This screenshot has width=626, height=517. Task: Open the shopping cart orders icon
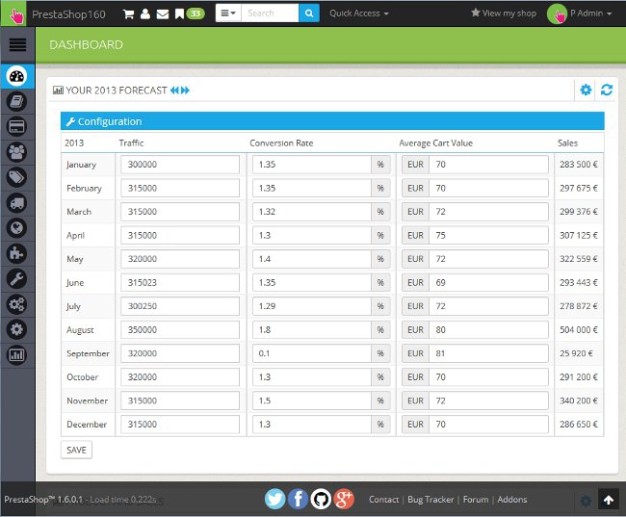128,14
